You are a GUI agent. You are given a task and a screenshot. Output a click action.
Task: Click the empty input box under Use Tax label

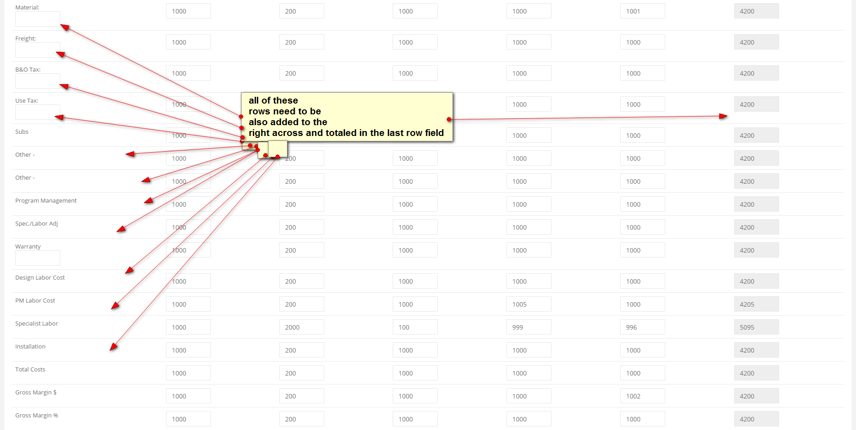point(38,112)
